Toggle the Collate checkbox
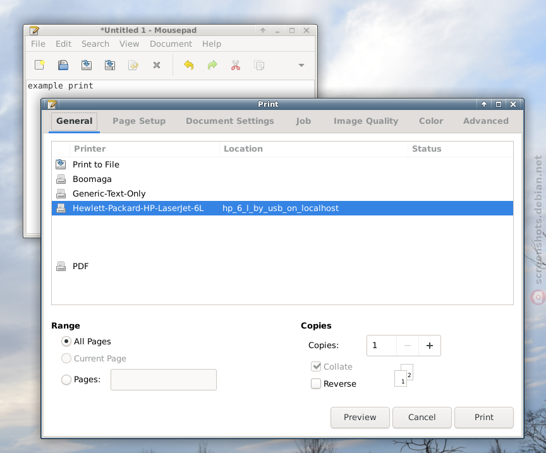This screenshot has width=546, height=453. tap(316, 366)
